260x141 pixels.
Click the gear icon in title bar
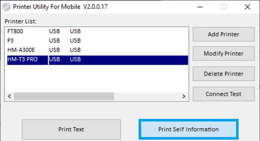6,7
